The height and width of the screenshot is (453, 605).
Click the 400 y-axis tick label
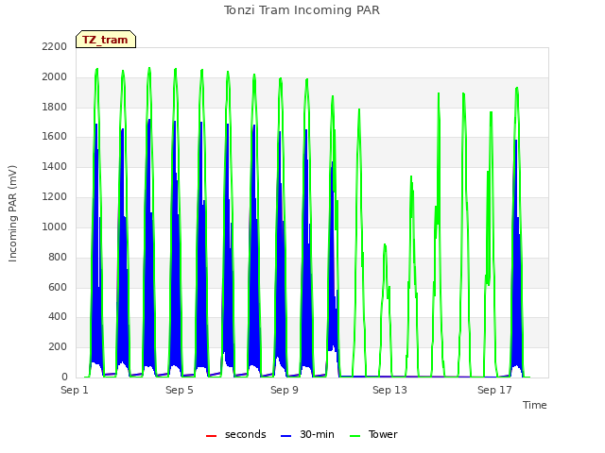pos(58,317)
